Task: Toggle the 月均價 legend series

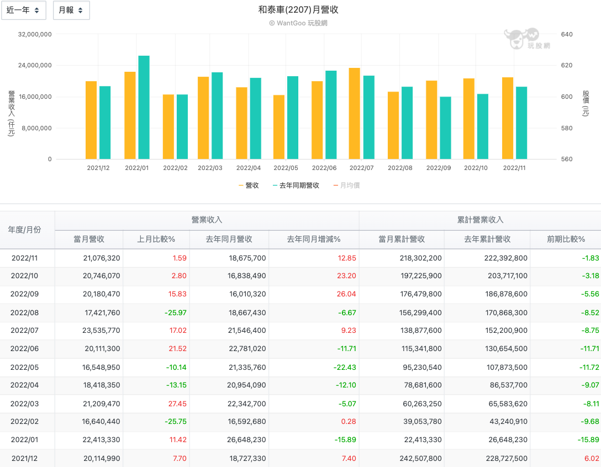Action: coord(346,185)
